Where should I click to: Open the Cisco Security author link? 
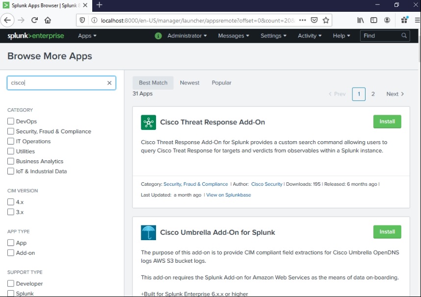pyautogui.click(x=266, y=184)
